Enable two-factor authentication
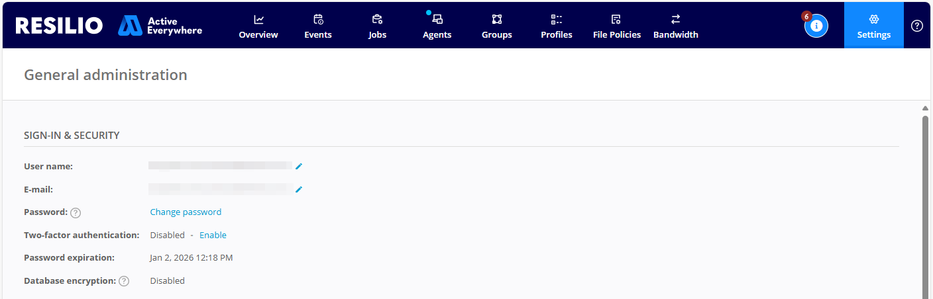The width and height of the screenshot is (933, 299). click(x=213, y=235)
